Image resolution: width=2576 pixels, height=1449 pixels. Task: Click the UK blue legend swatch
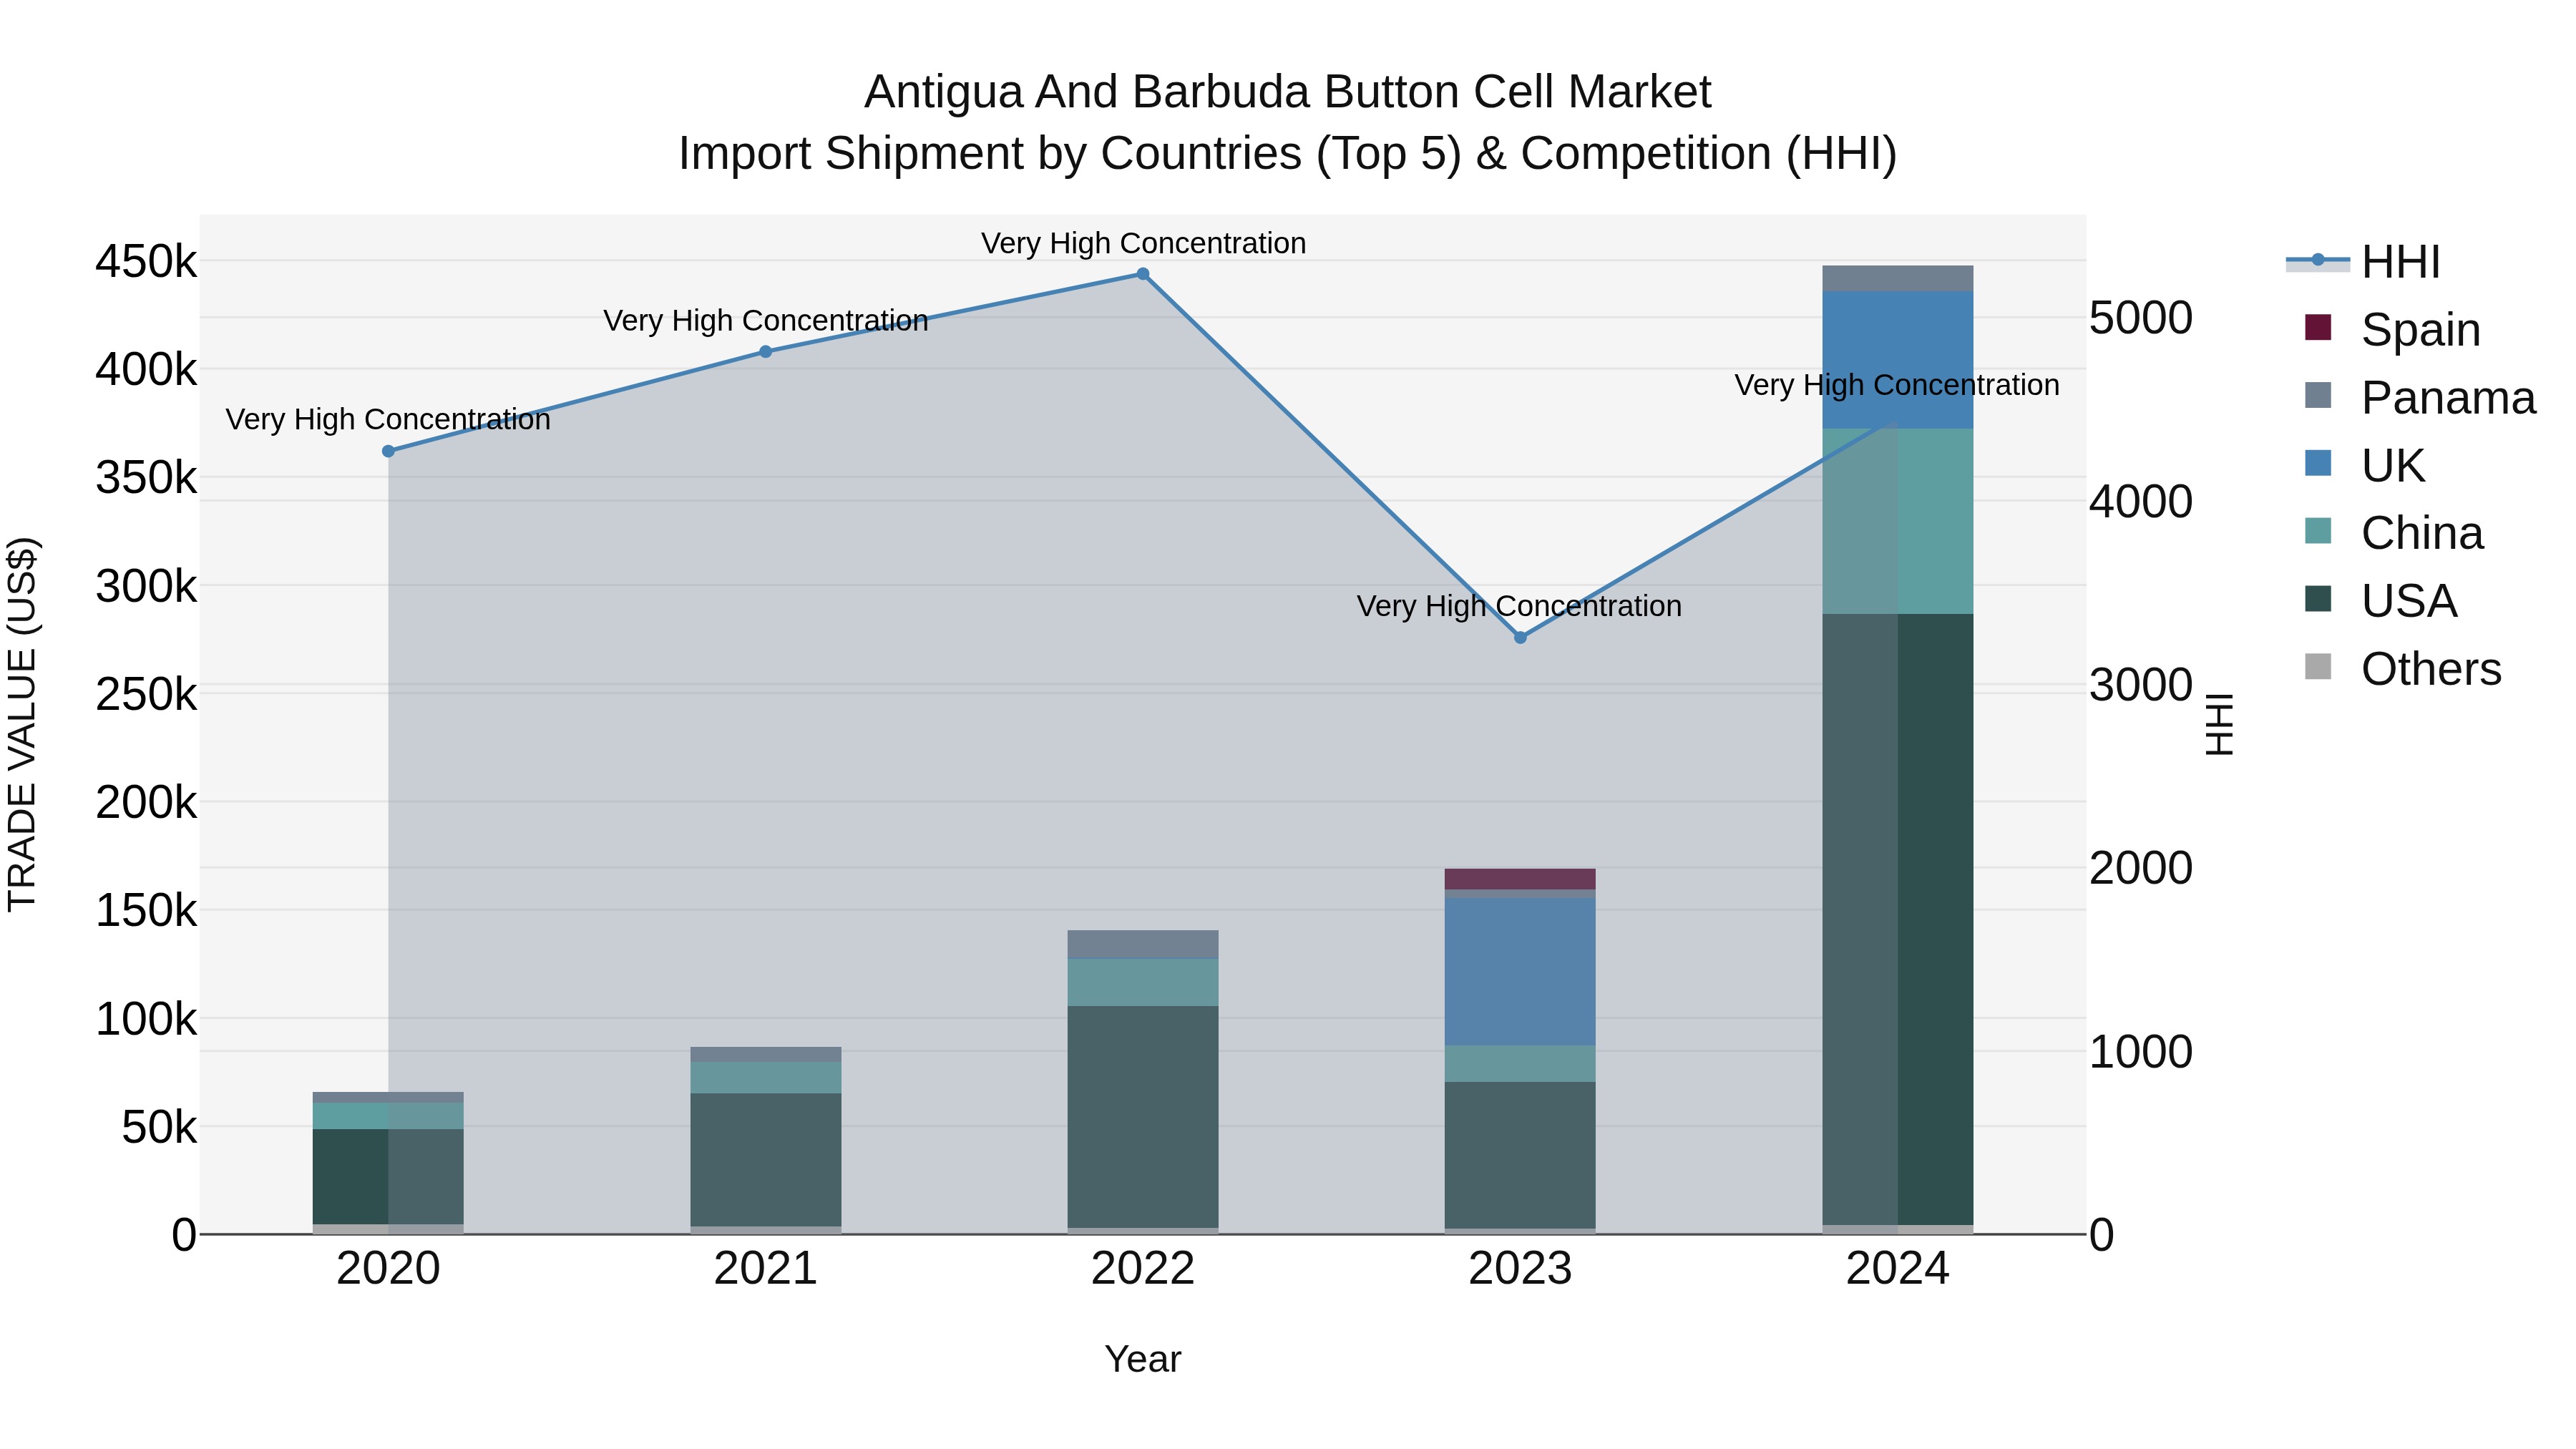coord(2317,463)
